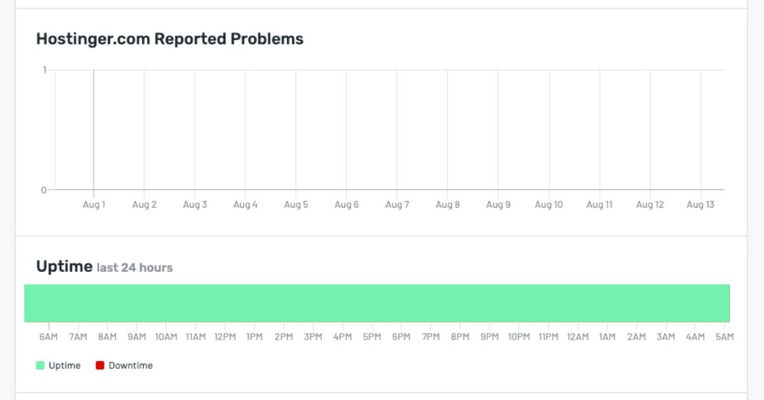Click the y-axis value 1 label
This screenshot has height=400, width=764.
point(45,70)
